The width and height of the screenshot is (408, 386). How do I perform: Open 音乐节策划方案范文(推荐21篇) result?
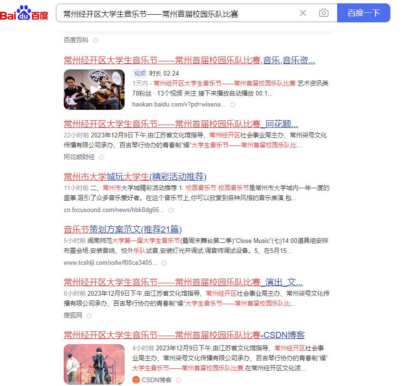[x=123, y=230]
